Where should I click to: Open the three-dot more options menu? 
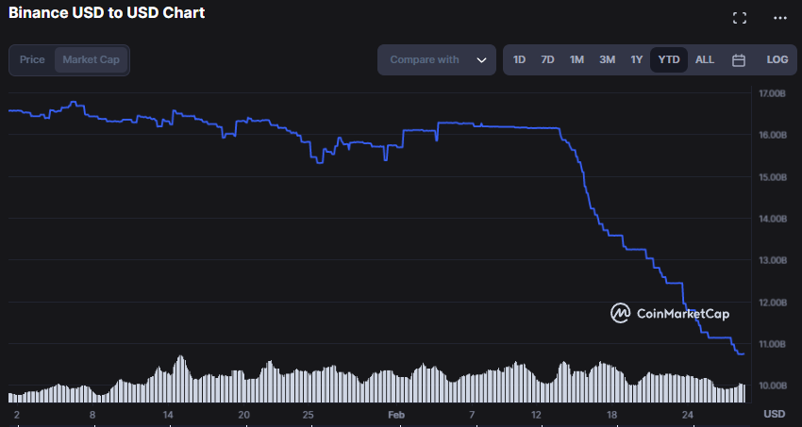[x=780, y=19]
